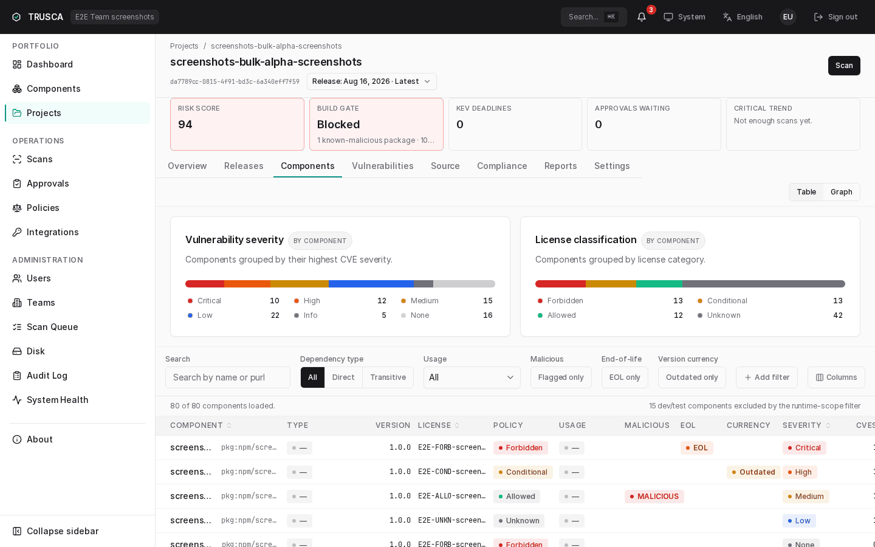Click the Disk sidebar icon

[17, 351]
